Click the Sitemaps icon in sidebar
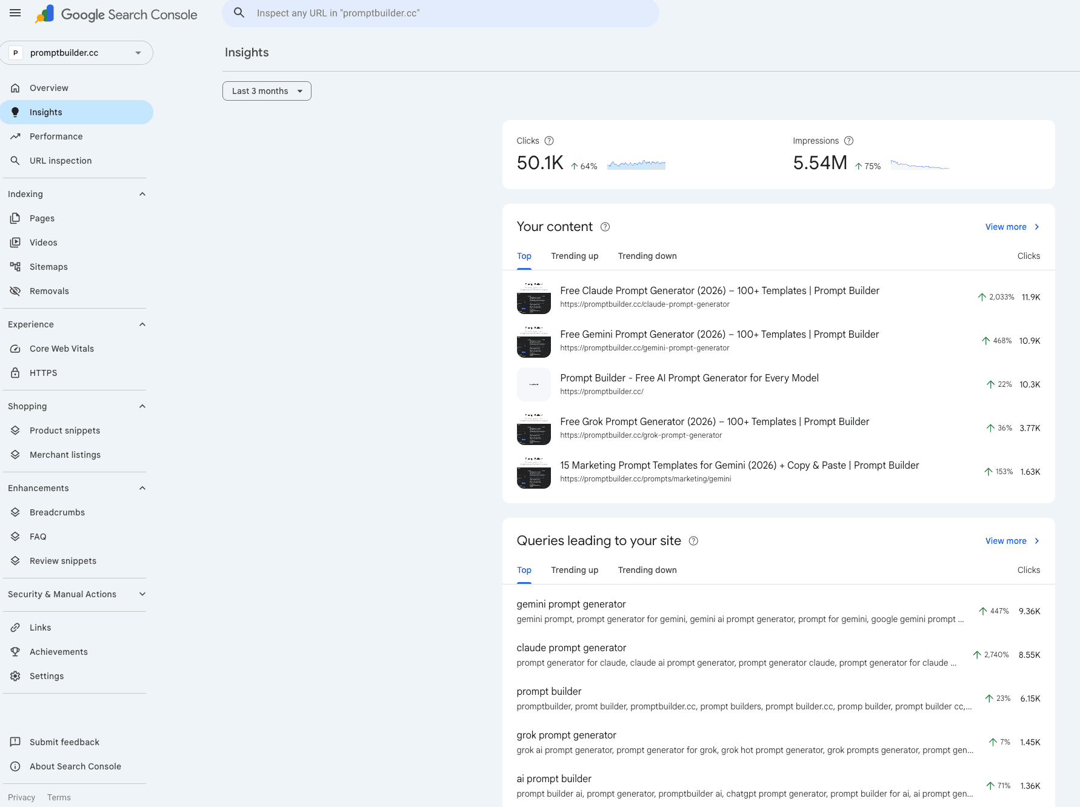Screen dimensions: 1080x807 tap(15, 267)
